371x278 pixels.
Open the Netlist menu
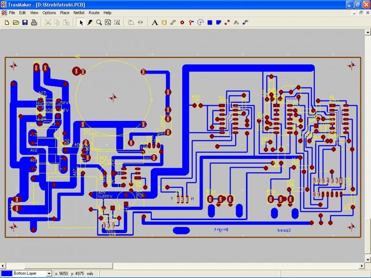click(x=79, y=13)
